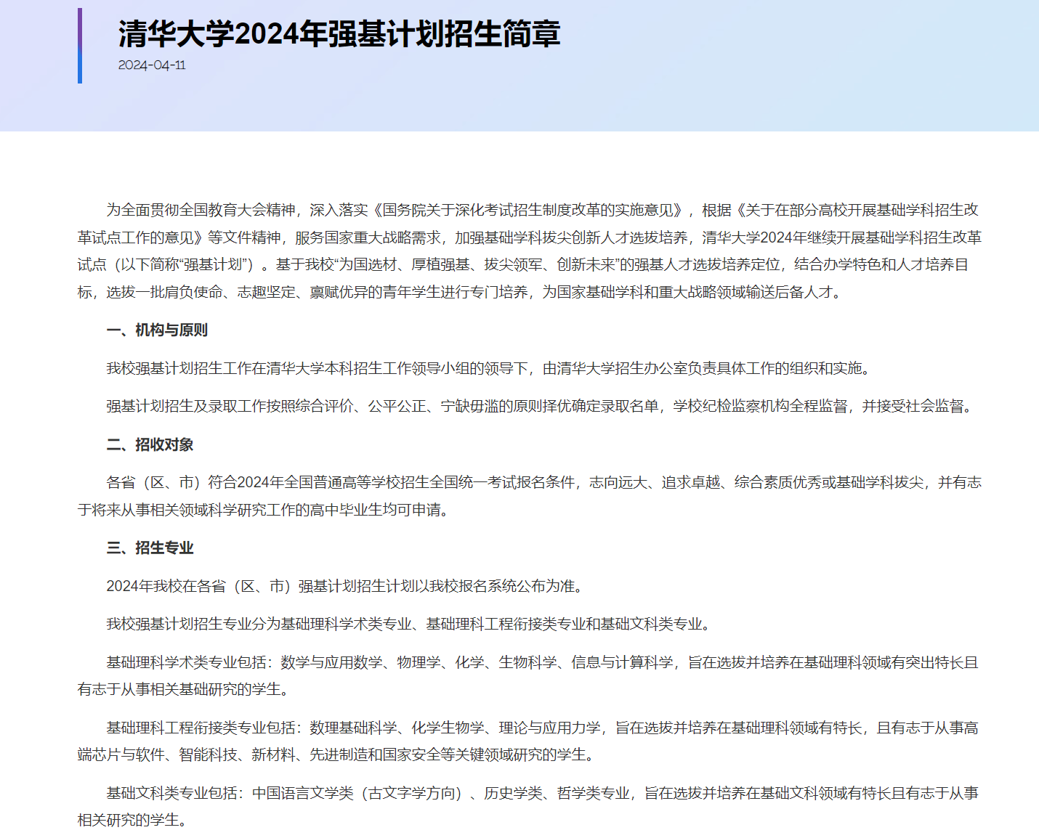This screenshot has width=1039, height=838.
Task: Click the text 《国务院关于深化考试招生制度改革的实施意见》
Action: pos(527,210)
